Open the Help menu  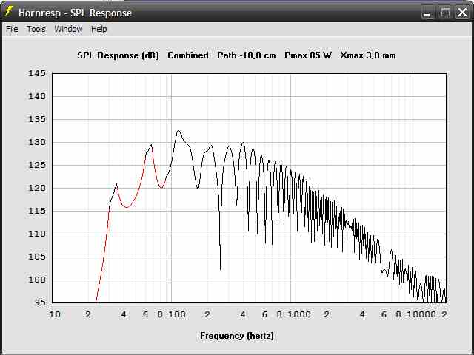coord(99,29)
